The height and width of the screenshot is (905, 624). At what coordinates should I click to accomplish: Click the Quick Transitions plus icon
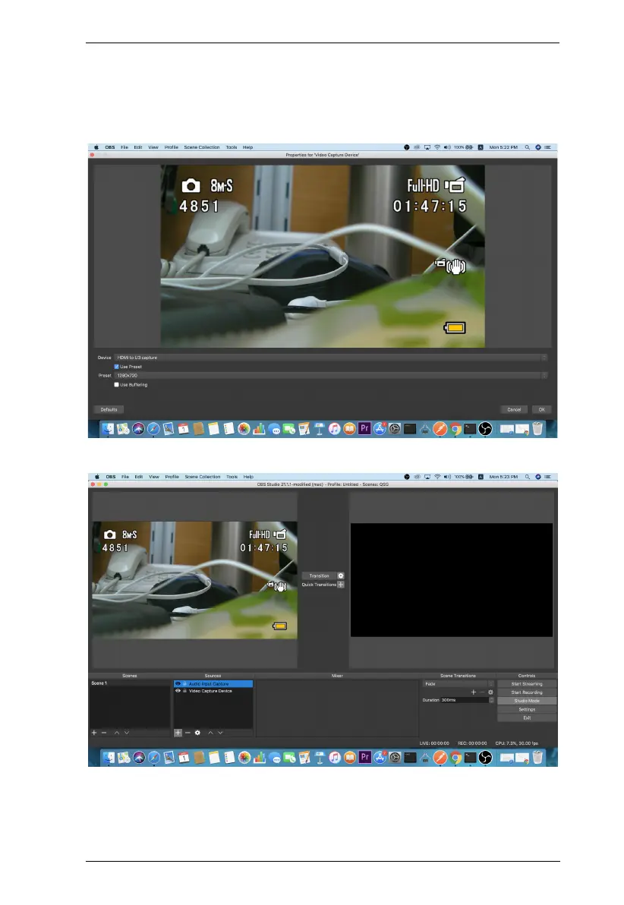point(341,585)
